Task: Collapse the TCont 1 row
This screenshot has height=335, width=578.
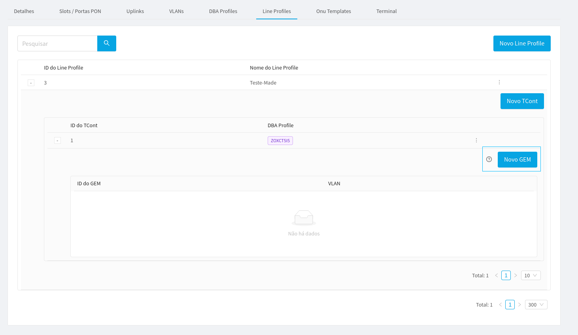Action: coord(57,141)
